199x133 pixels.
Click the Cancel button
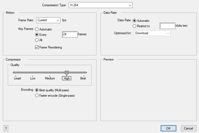point(188,128)
